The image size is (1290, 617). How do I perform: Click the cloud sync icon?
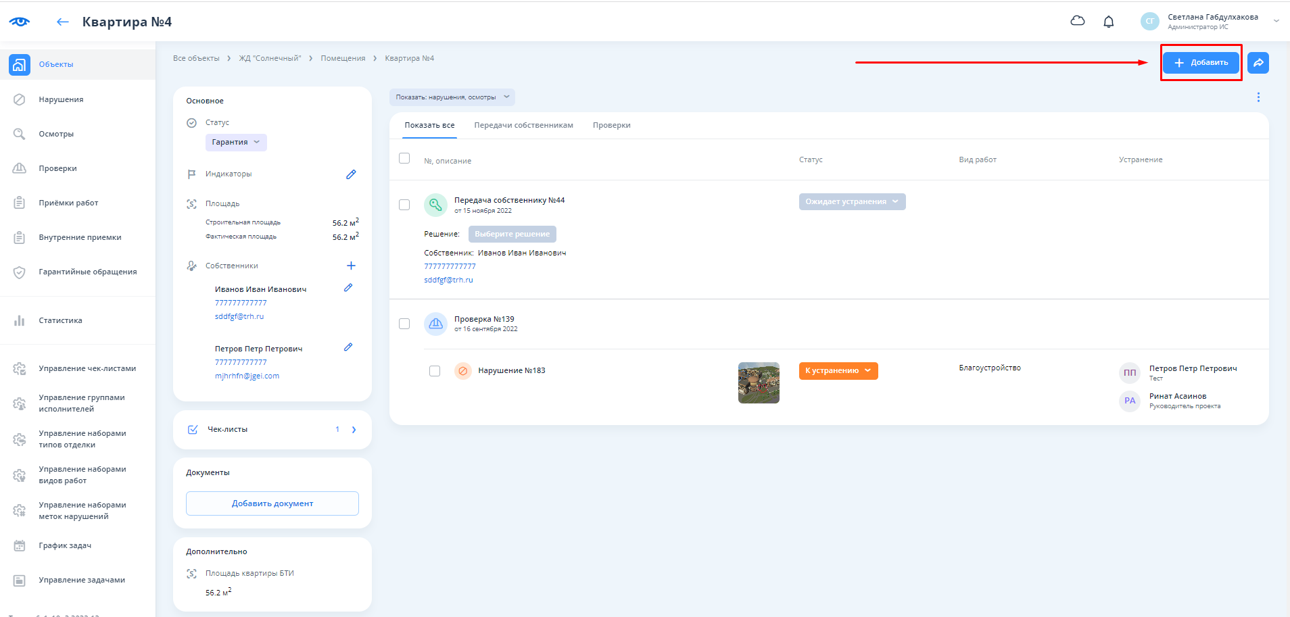point(1078,21)
